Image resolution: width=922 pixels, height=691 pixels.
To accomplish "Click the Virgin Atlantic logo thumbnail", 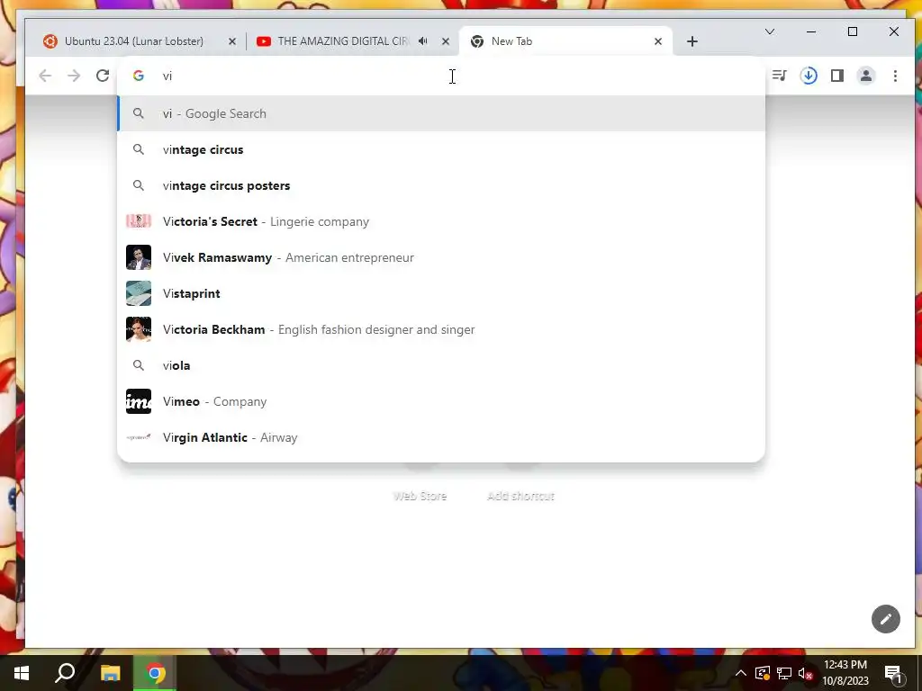I will [139, 437].
